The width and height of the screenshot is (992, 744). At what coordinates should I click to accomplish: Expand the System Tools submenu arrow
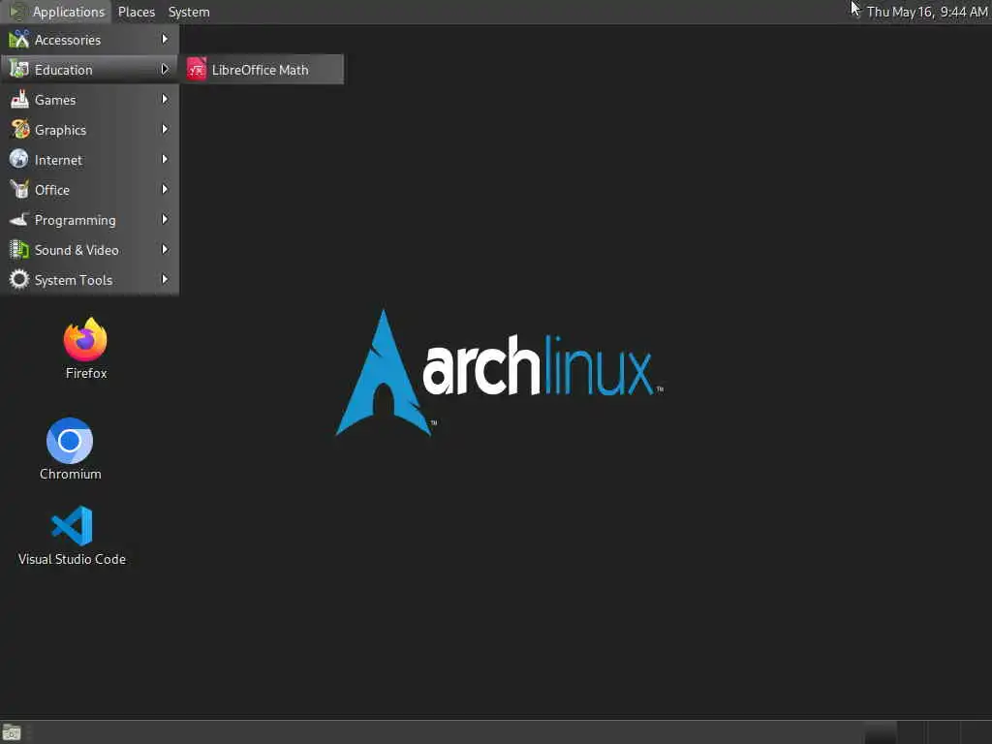point(165,279)
